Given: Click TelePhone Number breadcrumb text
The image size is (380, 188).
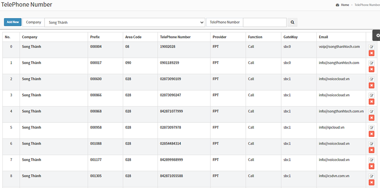Looking at the screenshot, I should pos(367,5).
